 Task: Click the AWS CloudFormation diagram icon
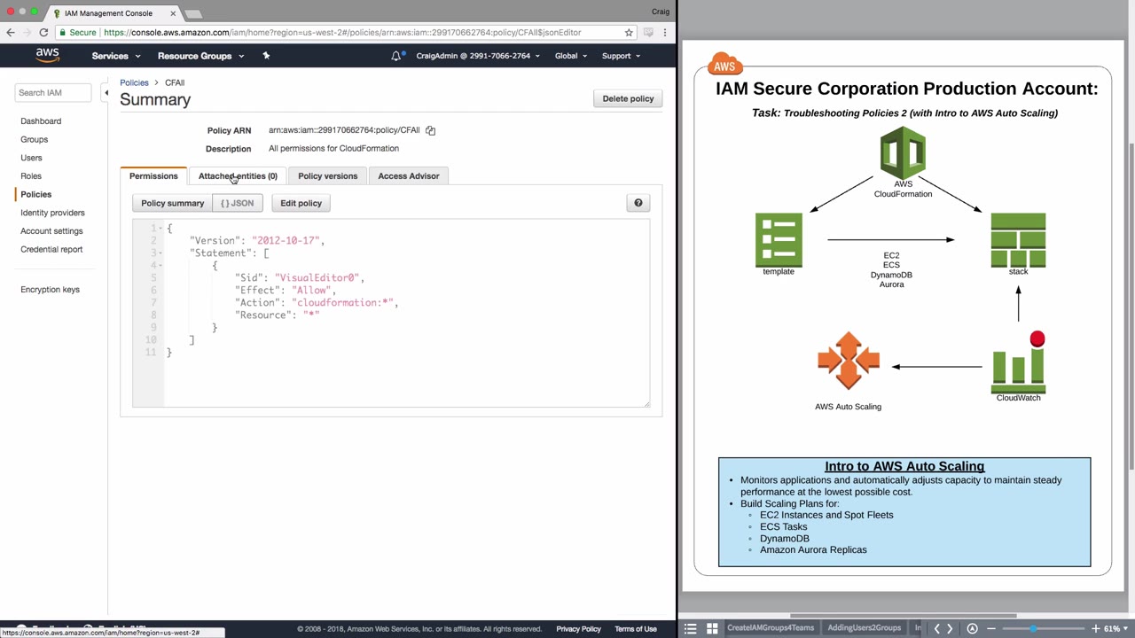(903, 153)
